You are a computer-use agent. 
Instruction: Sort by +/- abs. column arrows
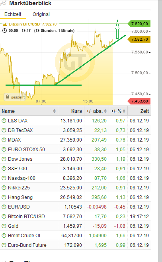(x=105, y=111)
